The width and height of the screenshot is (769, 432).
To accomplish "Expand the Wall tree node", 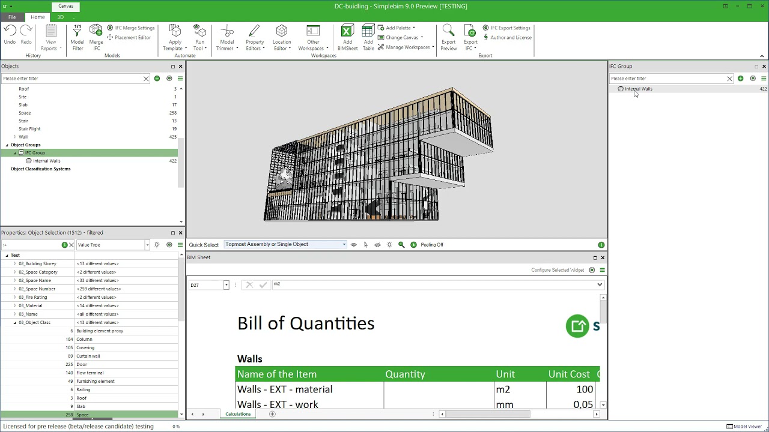I will point(14,137).
